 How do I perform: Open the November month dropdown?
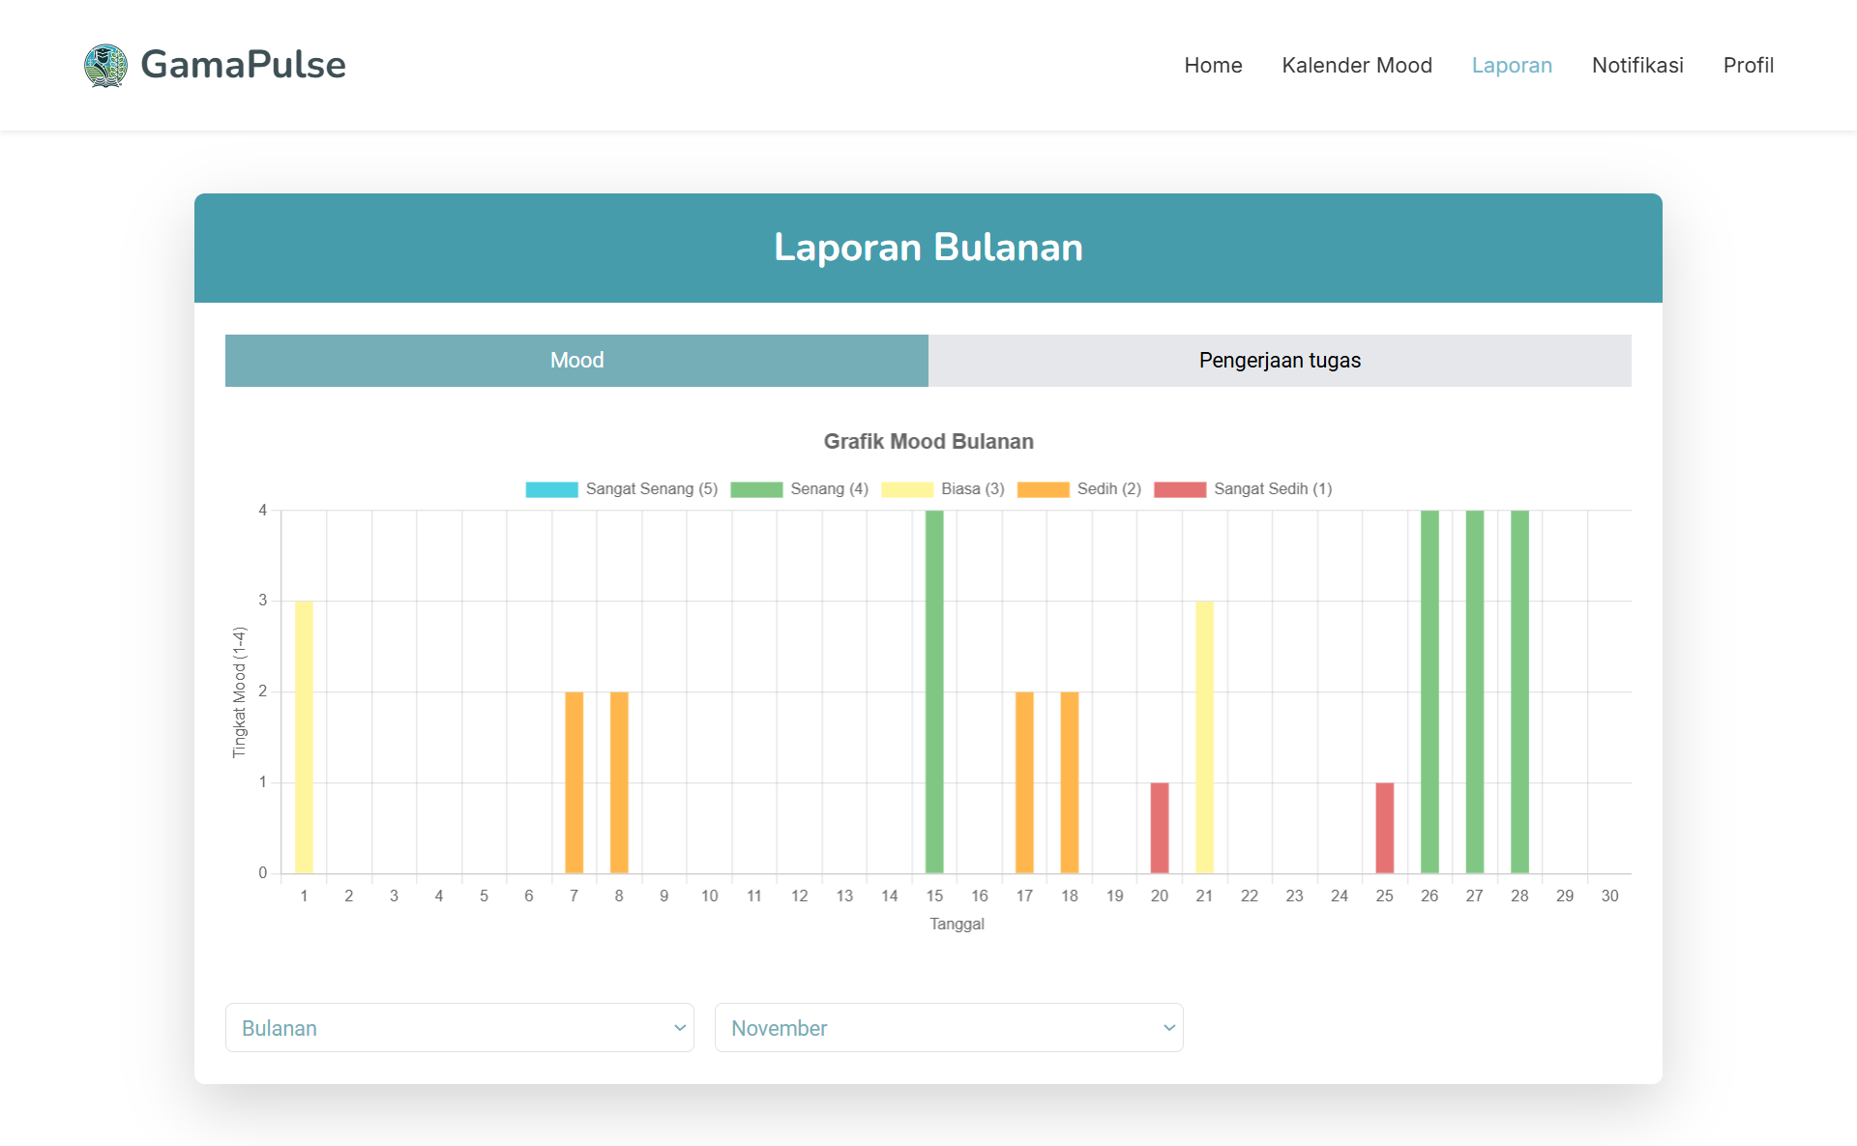(x=949, y=1028)
